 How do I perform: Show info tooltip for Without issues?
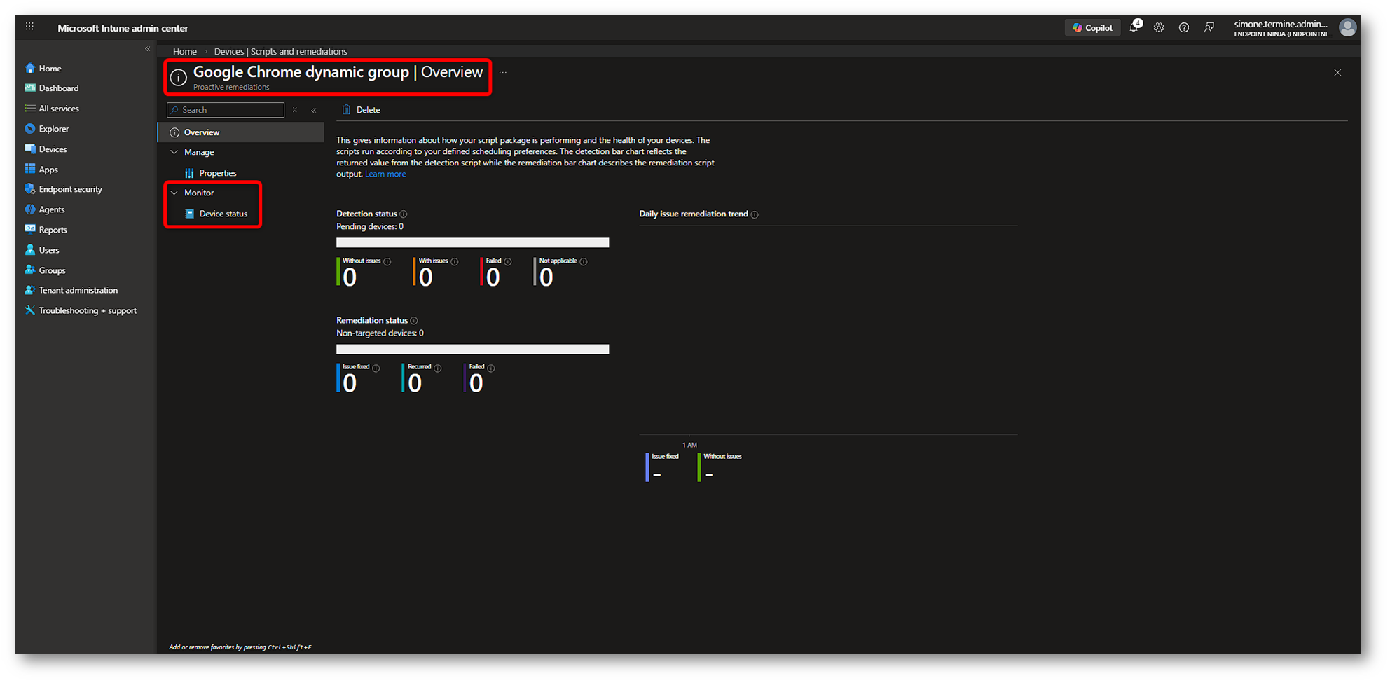[387, 262]
